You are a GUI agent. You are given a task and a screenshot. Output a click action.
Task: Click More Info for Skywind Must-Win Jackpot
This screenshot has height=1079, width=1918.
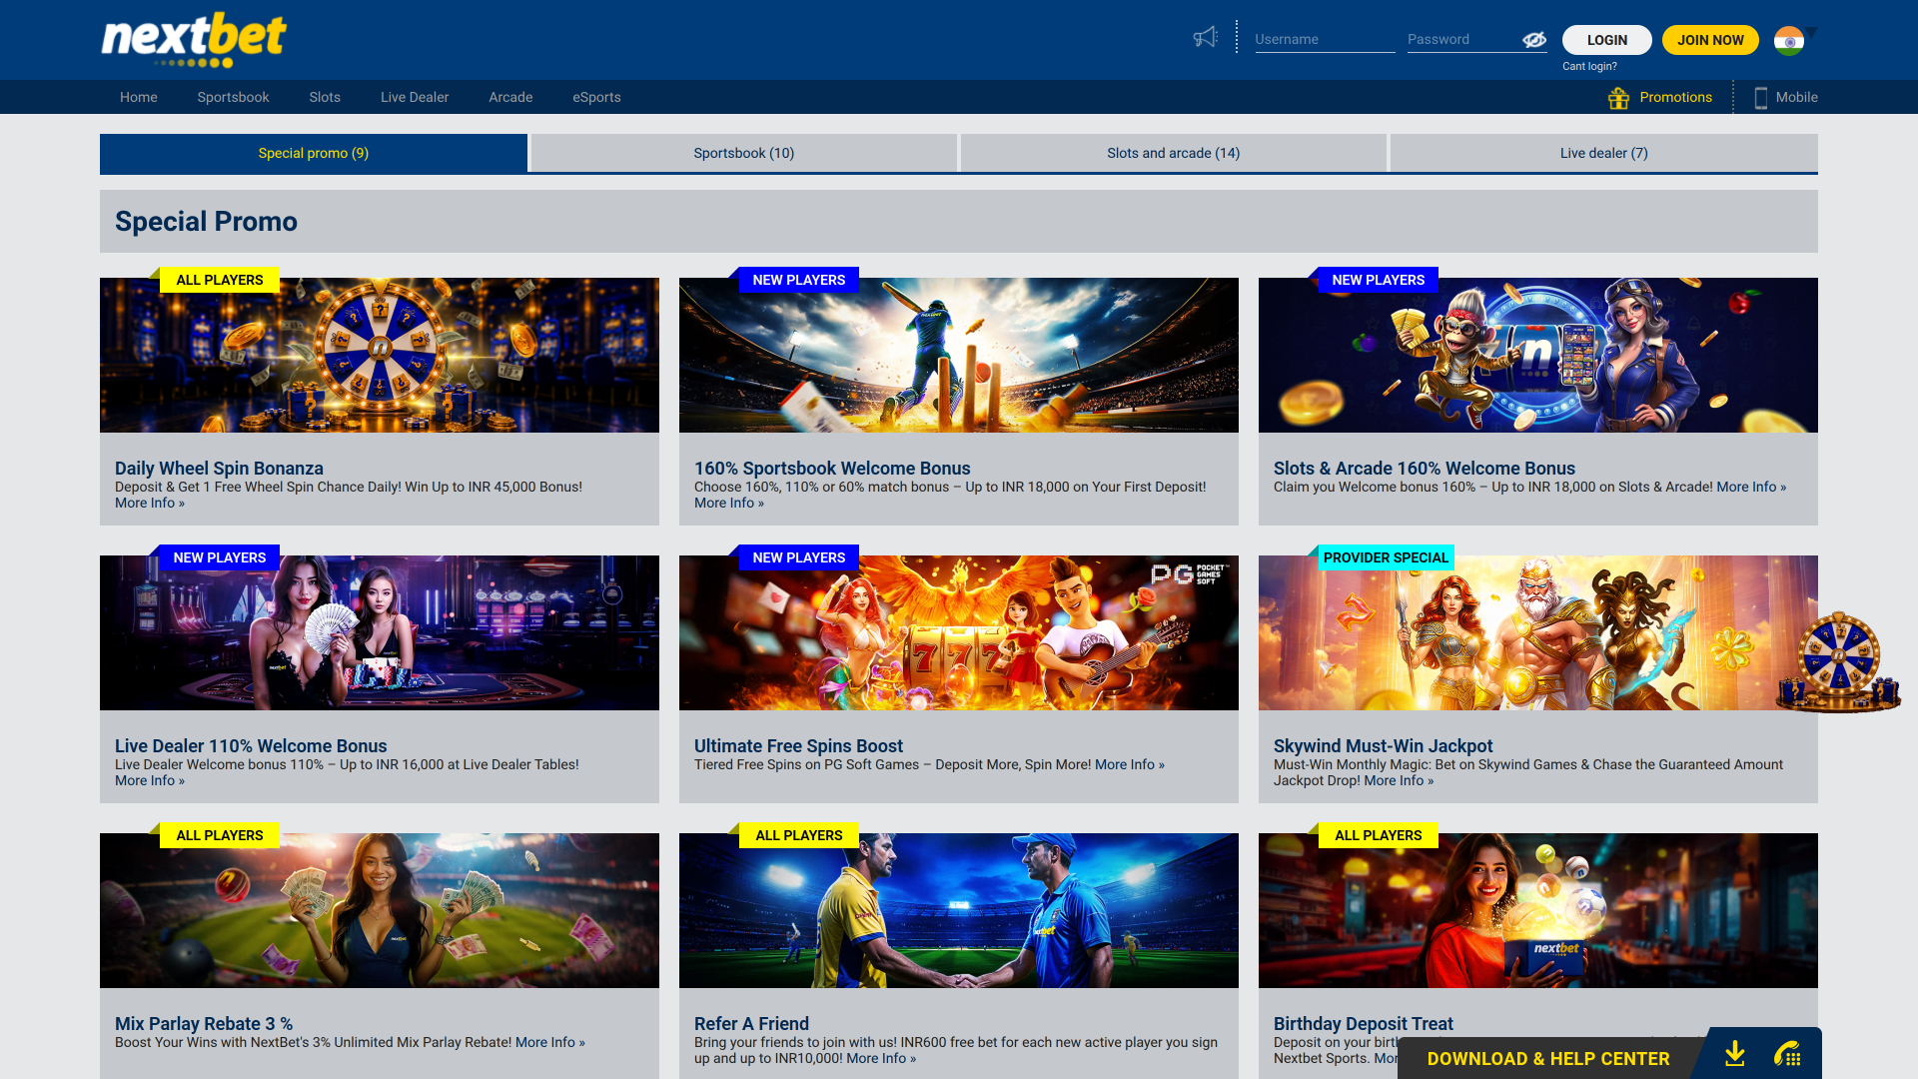pos(1399,781)
